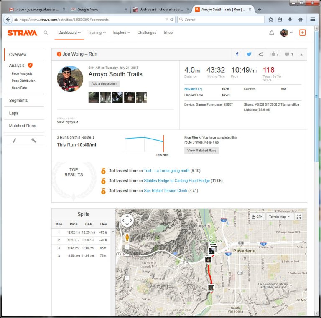Image resolution: width=321 pixels, height=318 pixels.
Task: Bookmark page with the star icon
Action: (x=271, y=20)
